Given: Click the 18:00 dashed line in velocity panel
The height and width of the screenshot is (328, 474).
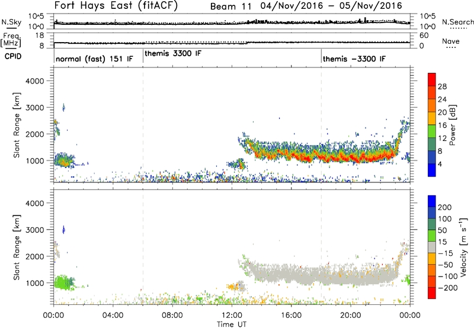Looking at the screenshot, I should point(321,247).
